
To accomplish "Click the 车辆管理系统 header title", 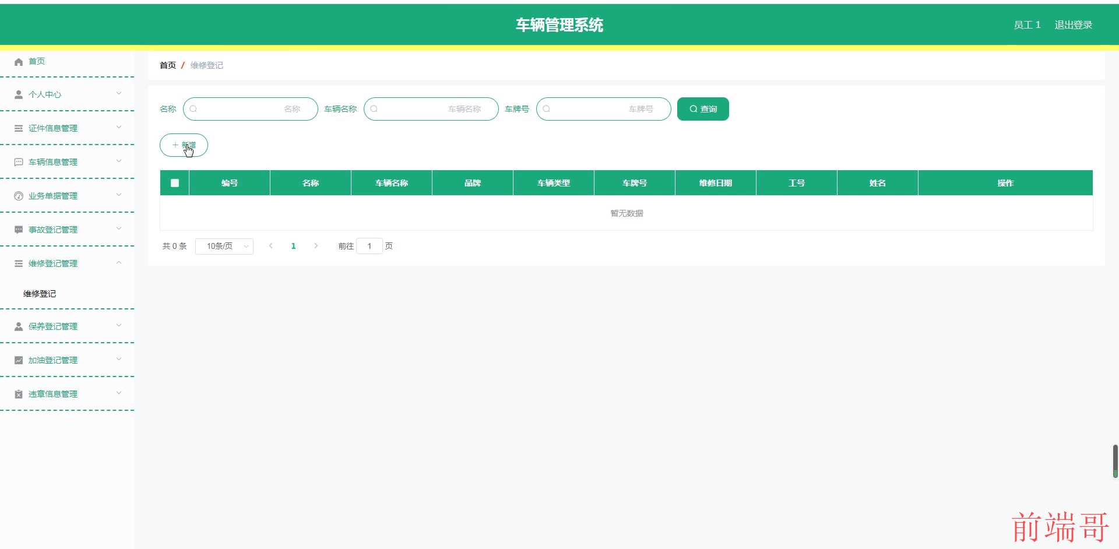I will (x=559, y=25).
